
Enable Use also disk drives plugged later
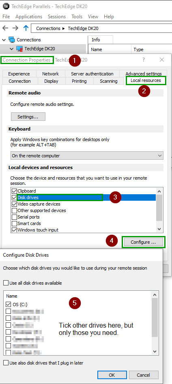tap(6, 363)
